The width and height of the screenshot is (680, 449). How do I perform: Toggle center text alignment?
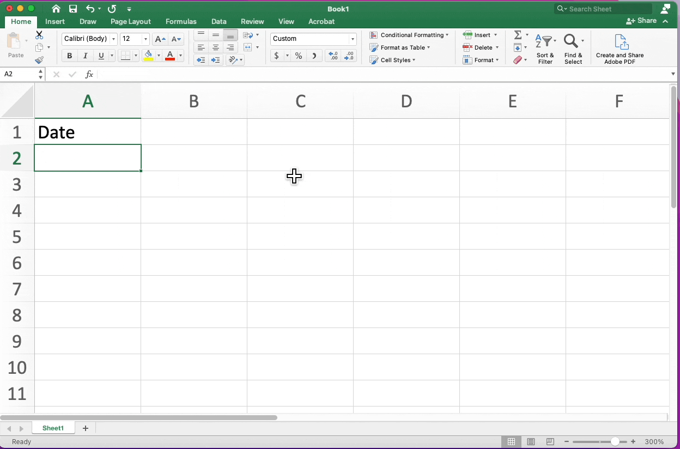[216, 47]
